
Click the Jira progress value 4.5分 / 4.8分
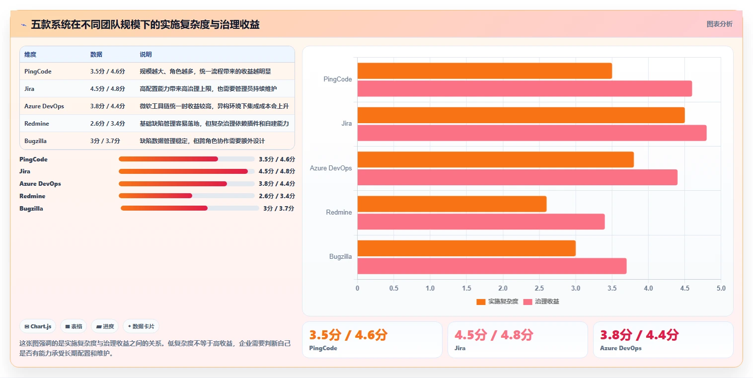(277, 171)
